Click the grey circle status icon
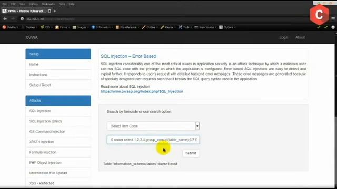 point(333,27)
